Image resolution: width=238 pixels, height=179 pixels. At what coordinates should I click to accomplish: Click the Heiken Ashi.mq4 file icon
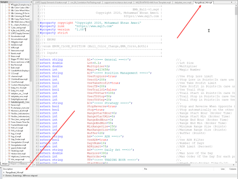pyautogui.click(x=9, y=153)
